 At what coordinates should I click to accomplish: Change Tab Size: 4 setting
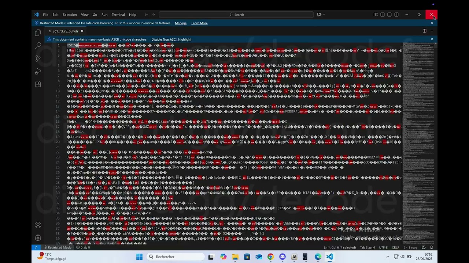coord(368,247)
